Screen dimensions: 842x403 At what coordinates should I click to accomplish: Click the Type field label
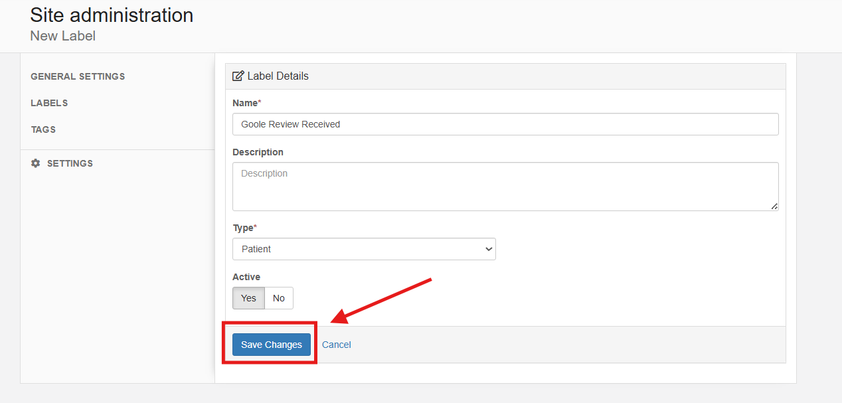244,228
